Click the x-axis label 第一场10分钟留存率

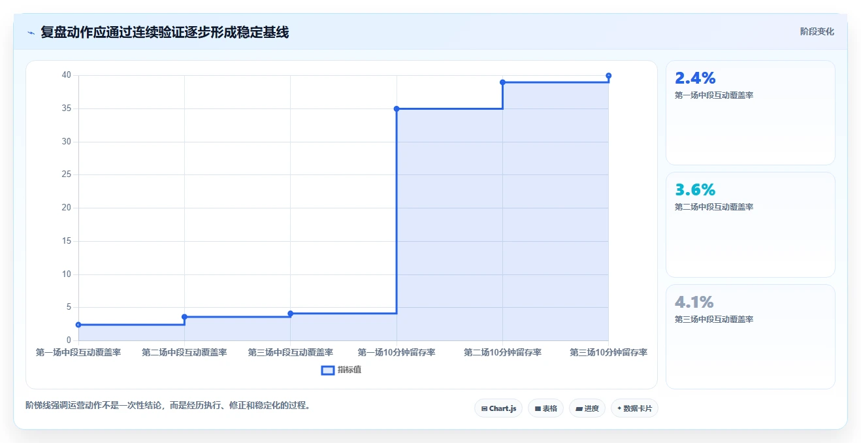coord(397,353)
